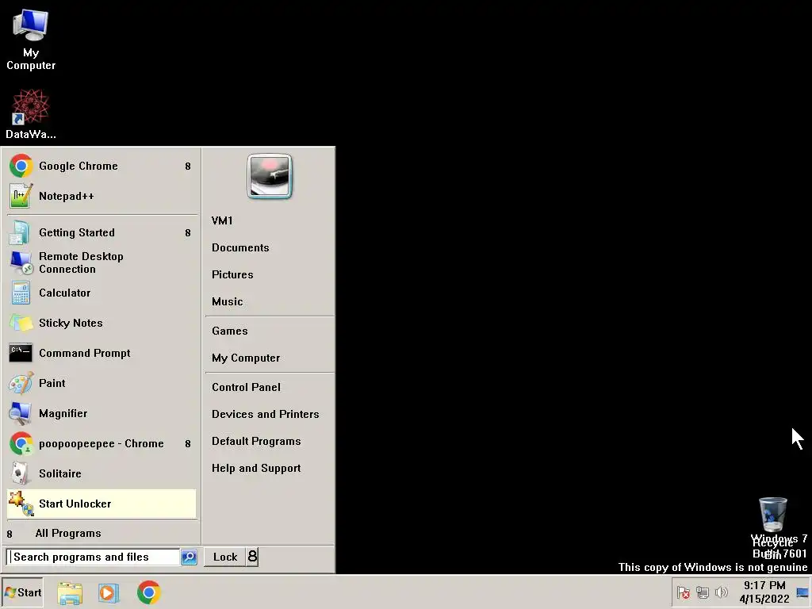Select the Recycle Bin desktop icon
Image resolution: width=812 pixels, height=609 pixels.
772,527
